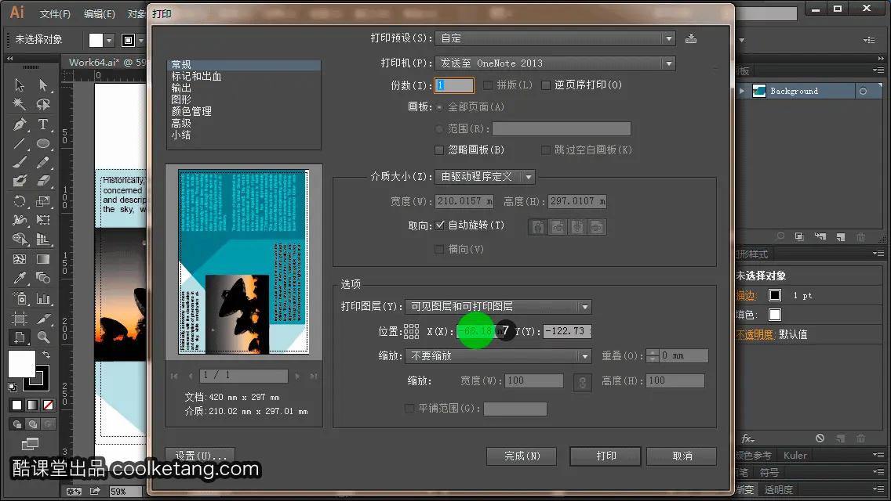
Task: Pick the Perspective Grid tool
Action: [43, 239]
